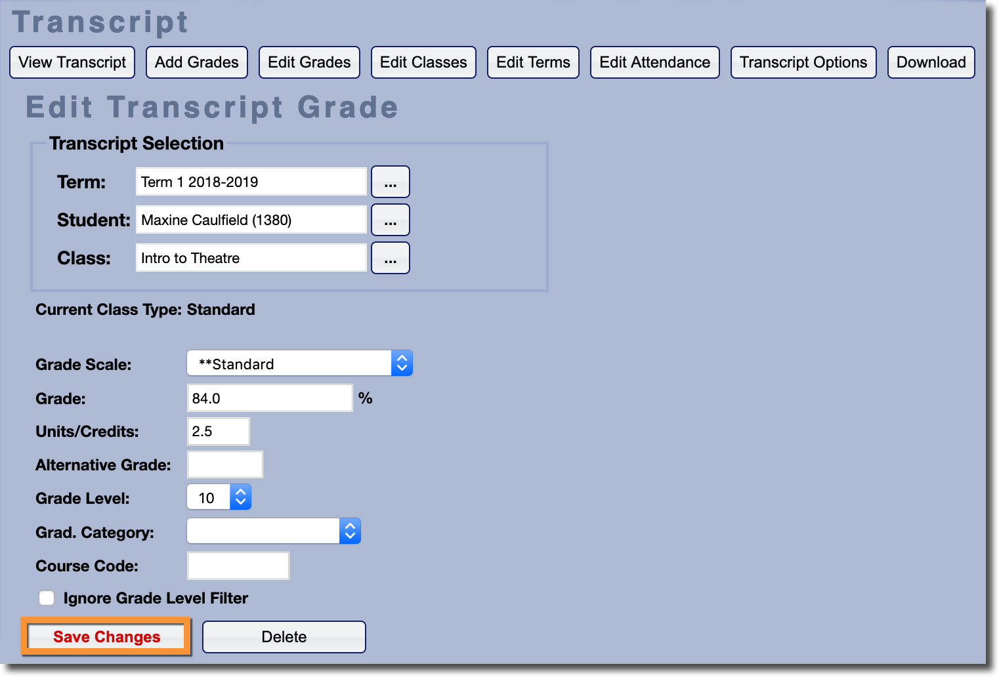Screen dimensions: 999x677
Task: Delete this transcript grade
Action: 284,637
